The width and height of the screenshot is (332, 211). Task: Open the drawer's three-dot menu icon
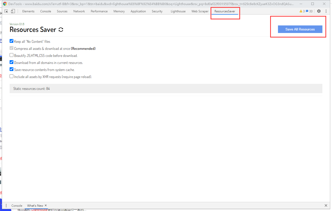[6, 205]
